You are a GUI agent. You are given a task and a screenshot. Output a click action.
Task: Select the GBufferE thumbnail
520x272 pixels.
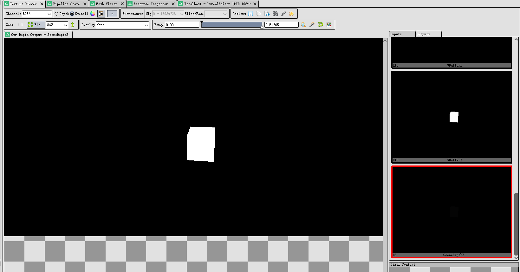point(452,117)
